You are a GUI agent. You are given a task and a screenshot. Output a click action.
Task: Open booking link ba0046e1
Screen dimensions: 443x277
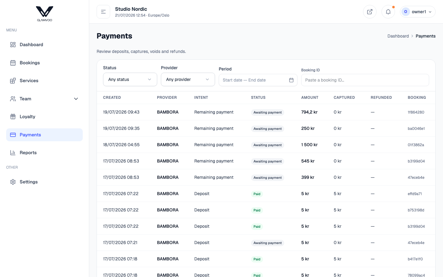pos(416,129)
